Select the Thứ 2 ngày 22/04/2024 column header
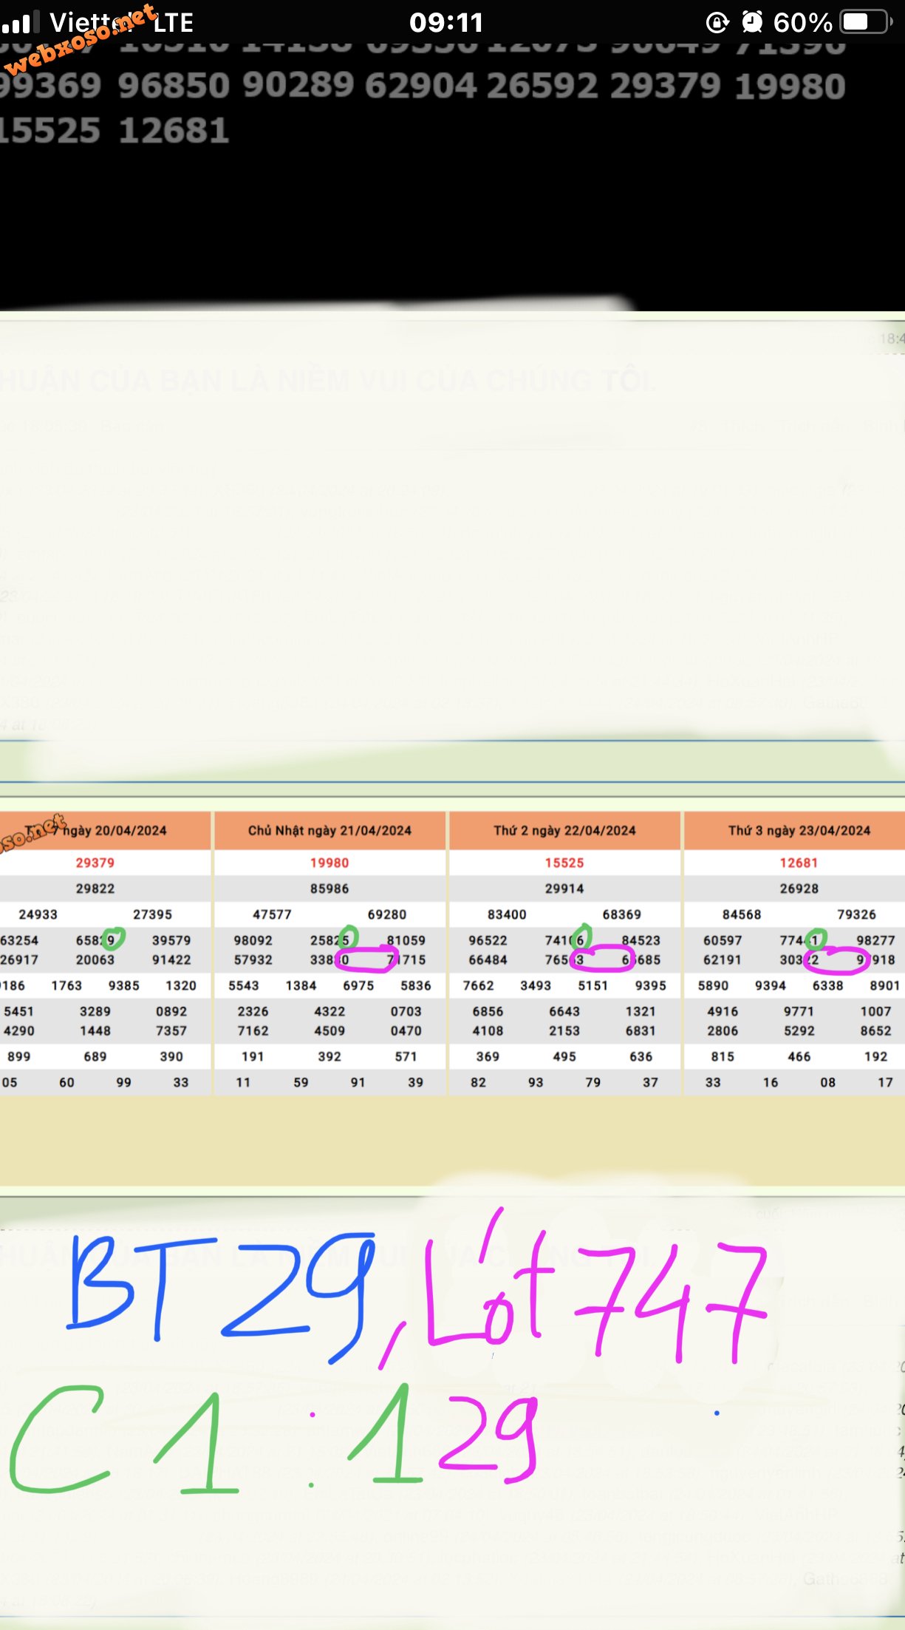Viewport: 905px width, 1630px height. click(x=564, y=830)
